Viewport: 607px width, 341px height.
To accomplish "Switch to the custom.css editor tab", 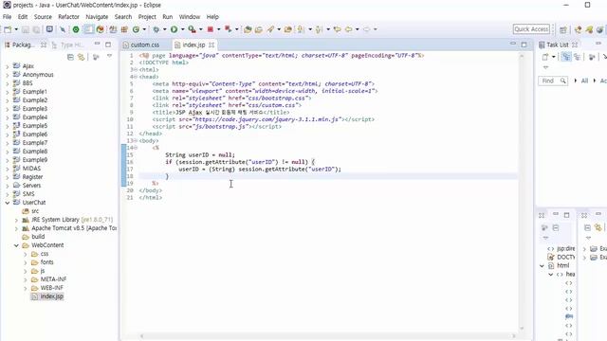I will pos(145,45).
